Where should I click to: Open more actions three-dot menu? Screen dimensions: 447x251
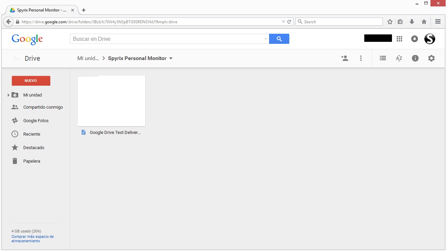(x=361, y=58)
